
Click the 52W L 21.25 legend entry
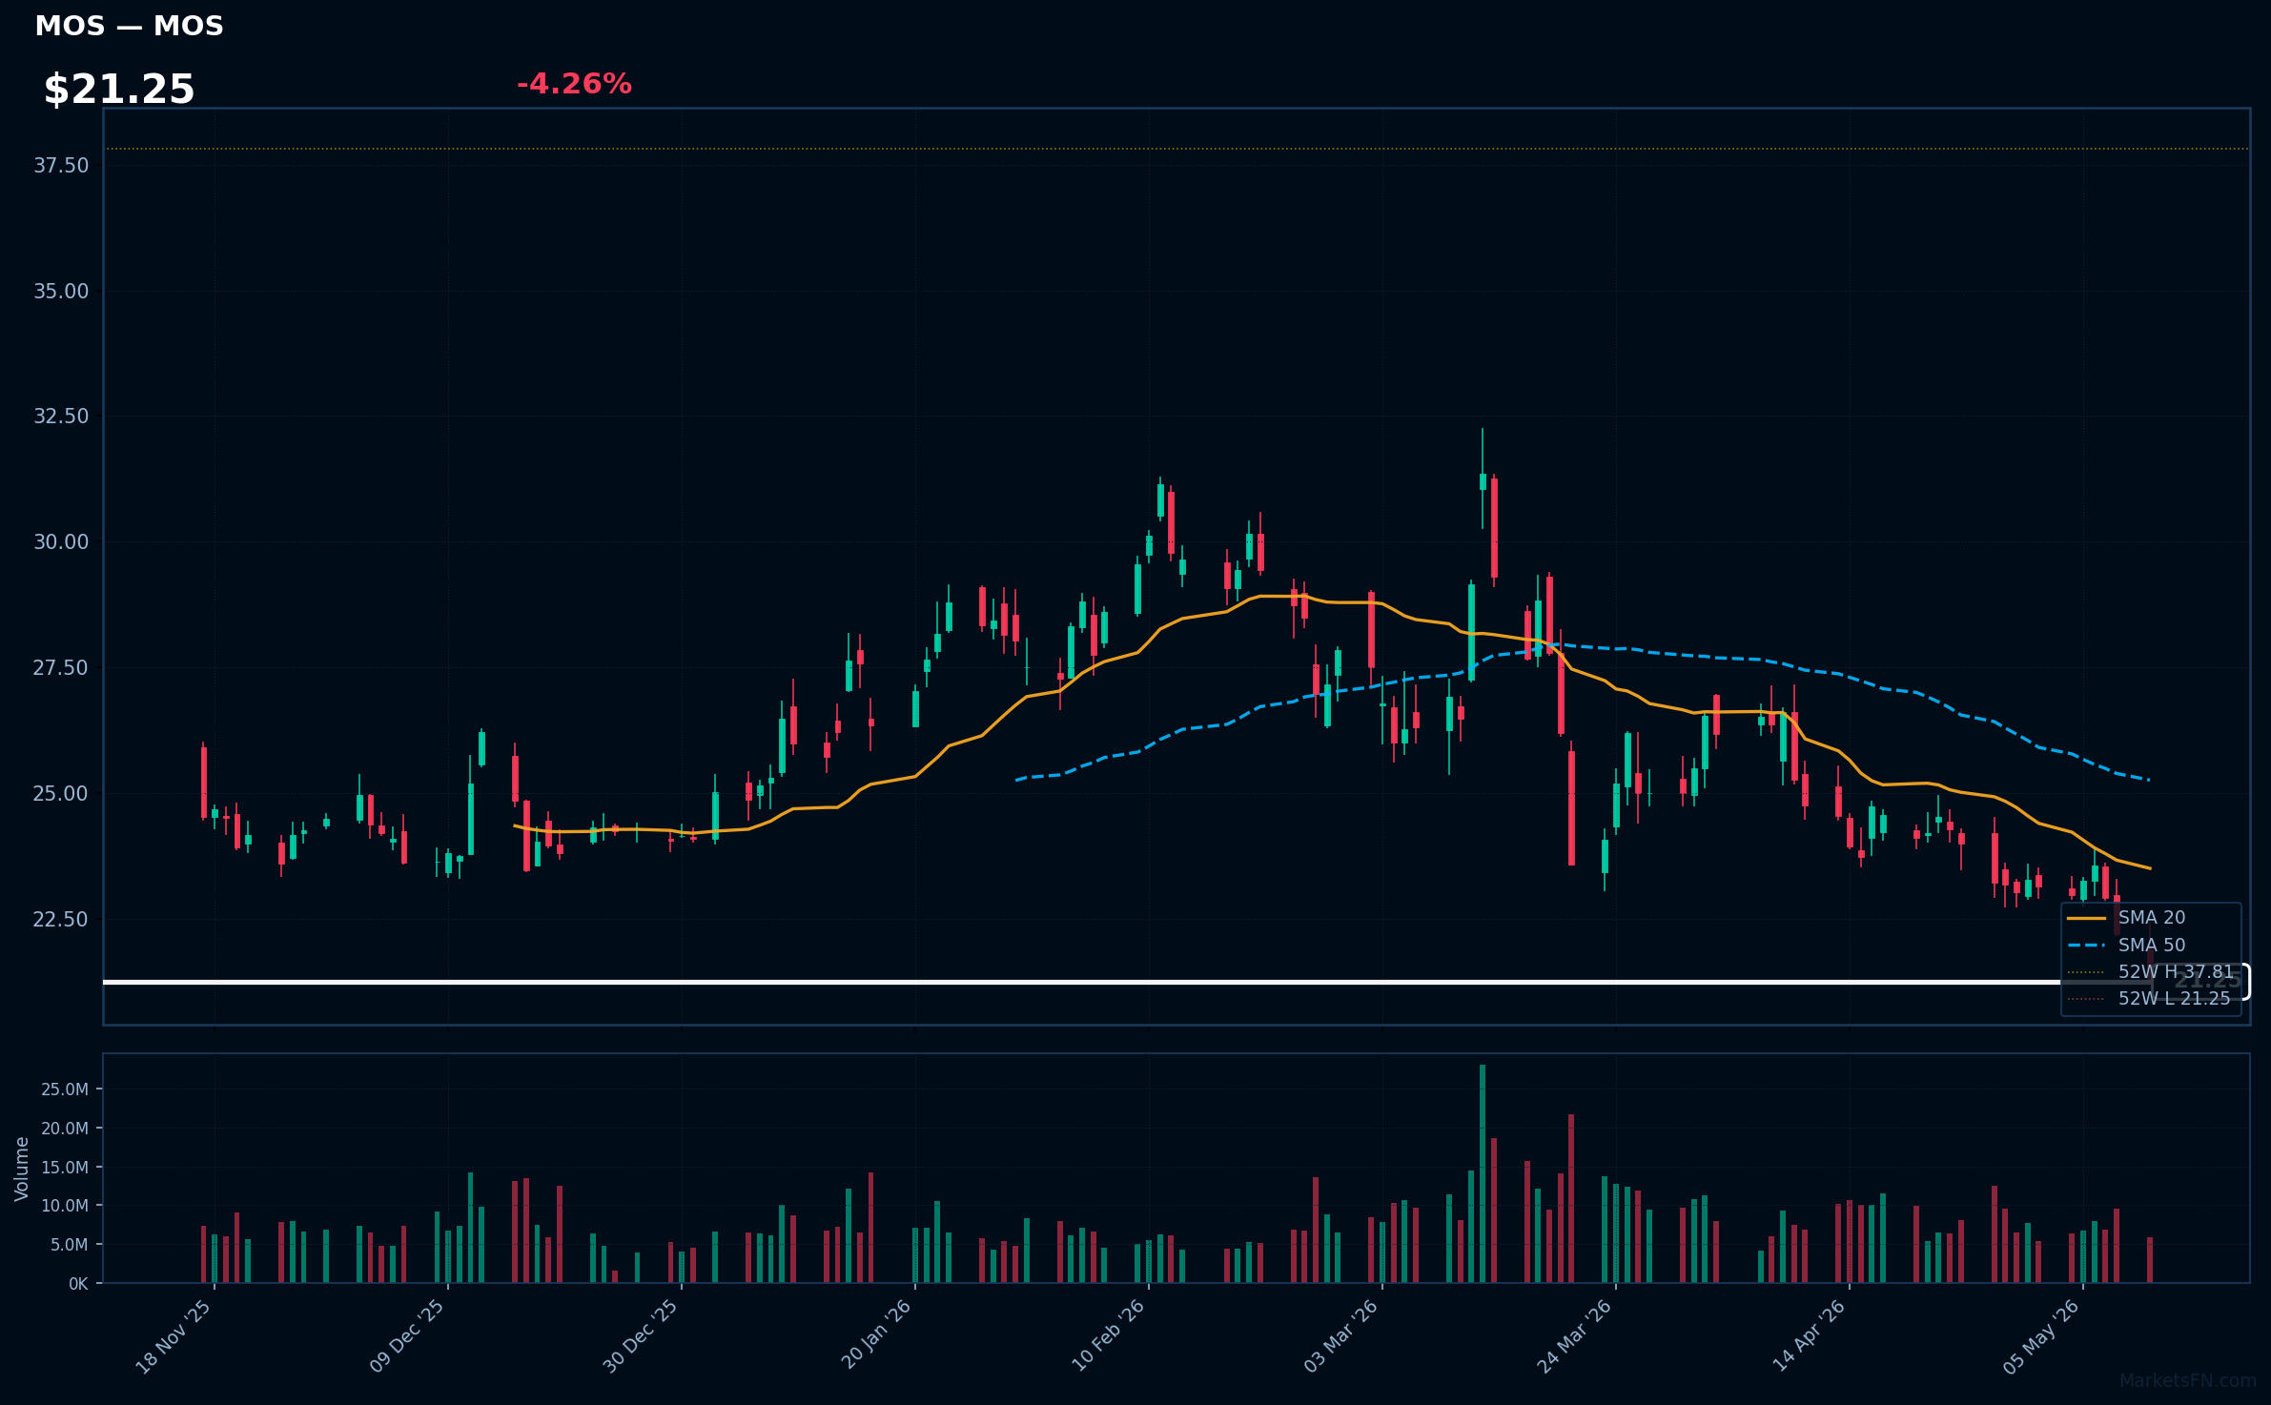(x=2151, y=999)
